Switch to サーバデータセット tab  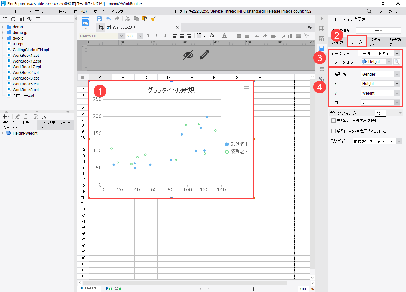point(56,125)
